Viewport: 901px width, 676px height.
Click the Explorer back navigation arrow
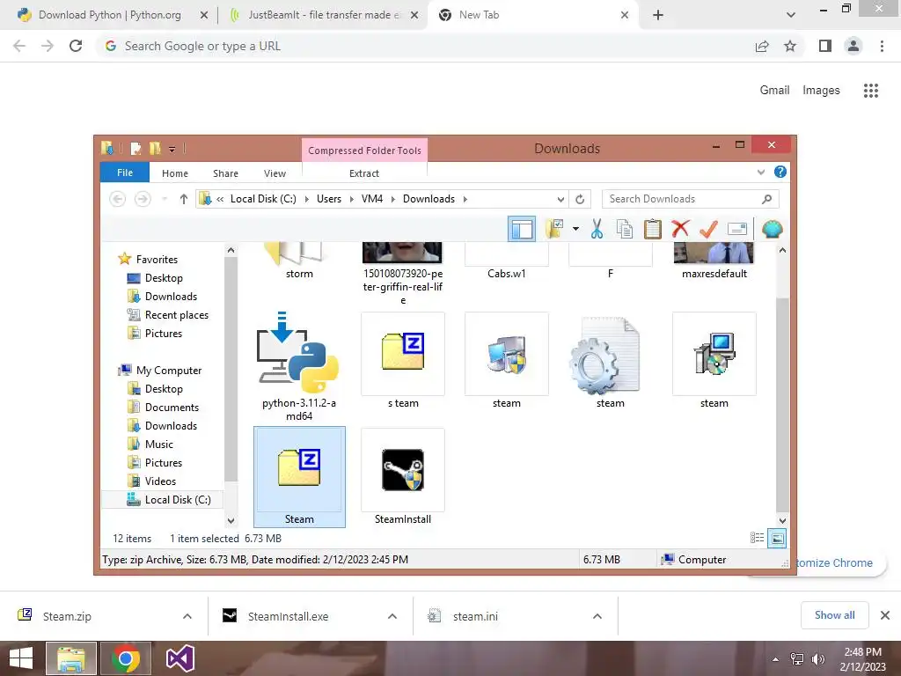(118, 199)
